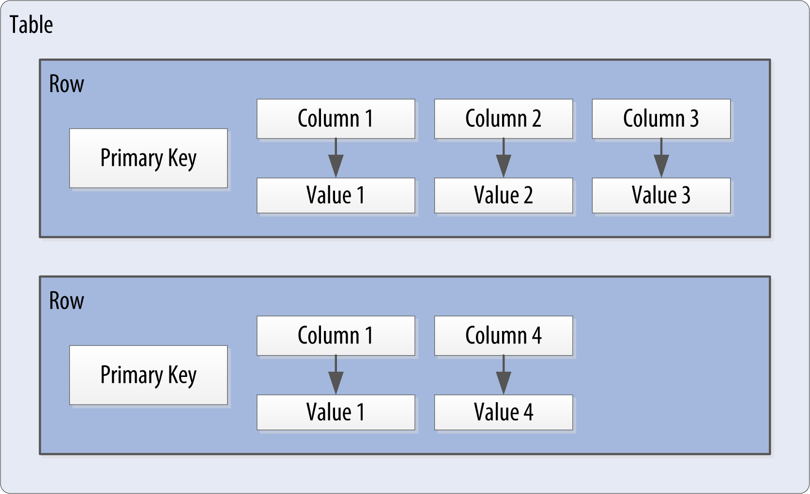Click the Column 3 box
Image resolution: width=810 pixels, height=494 pixels.
[661, 119]
